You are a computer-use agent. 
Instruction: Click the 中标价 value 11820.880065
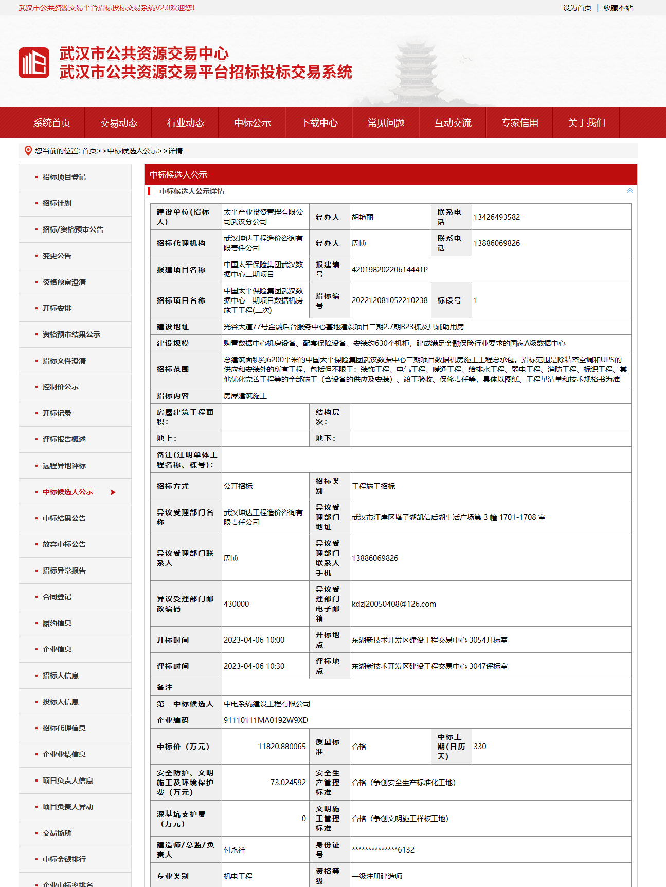[282, 747]
